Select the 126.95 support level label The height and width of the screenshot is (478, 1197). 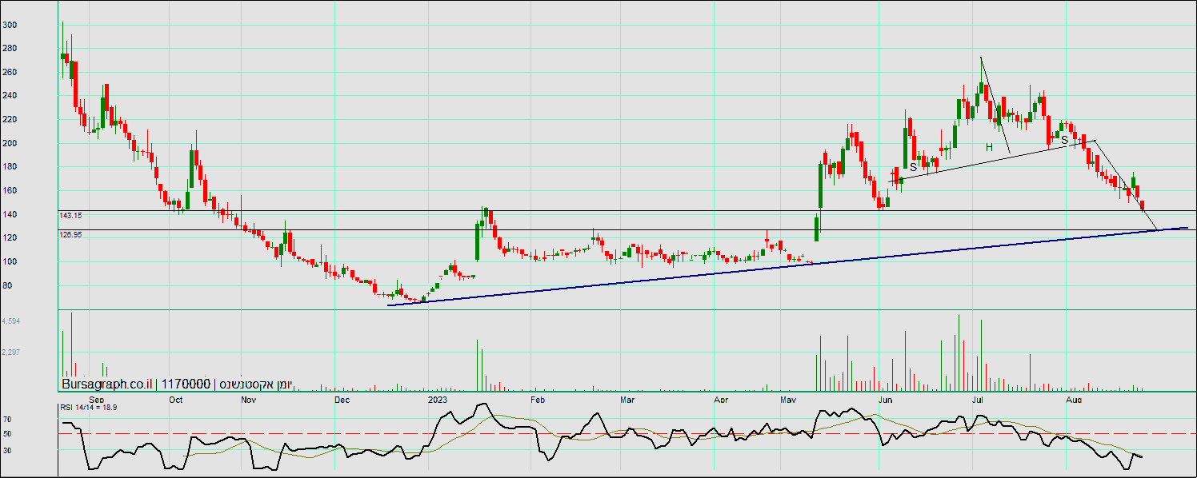(71, 235)
